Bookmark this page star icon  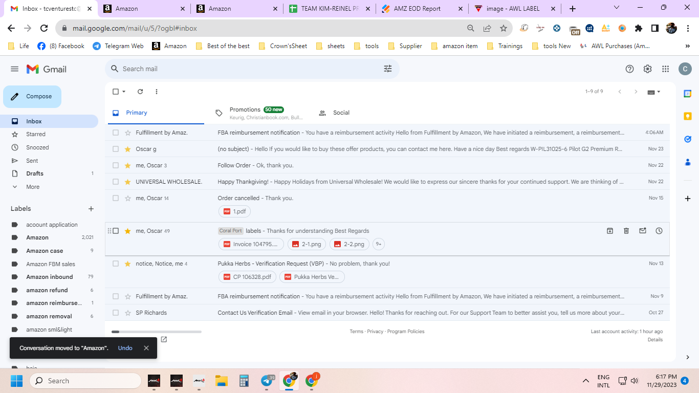[504, 28]
